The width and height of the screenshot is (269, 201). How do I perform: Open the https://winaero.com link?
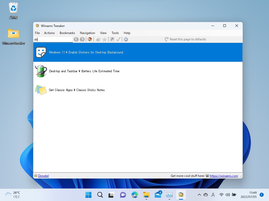coord(224,176)
